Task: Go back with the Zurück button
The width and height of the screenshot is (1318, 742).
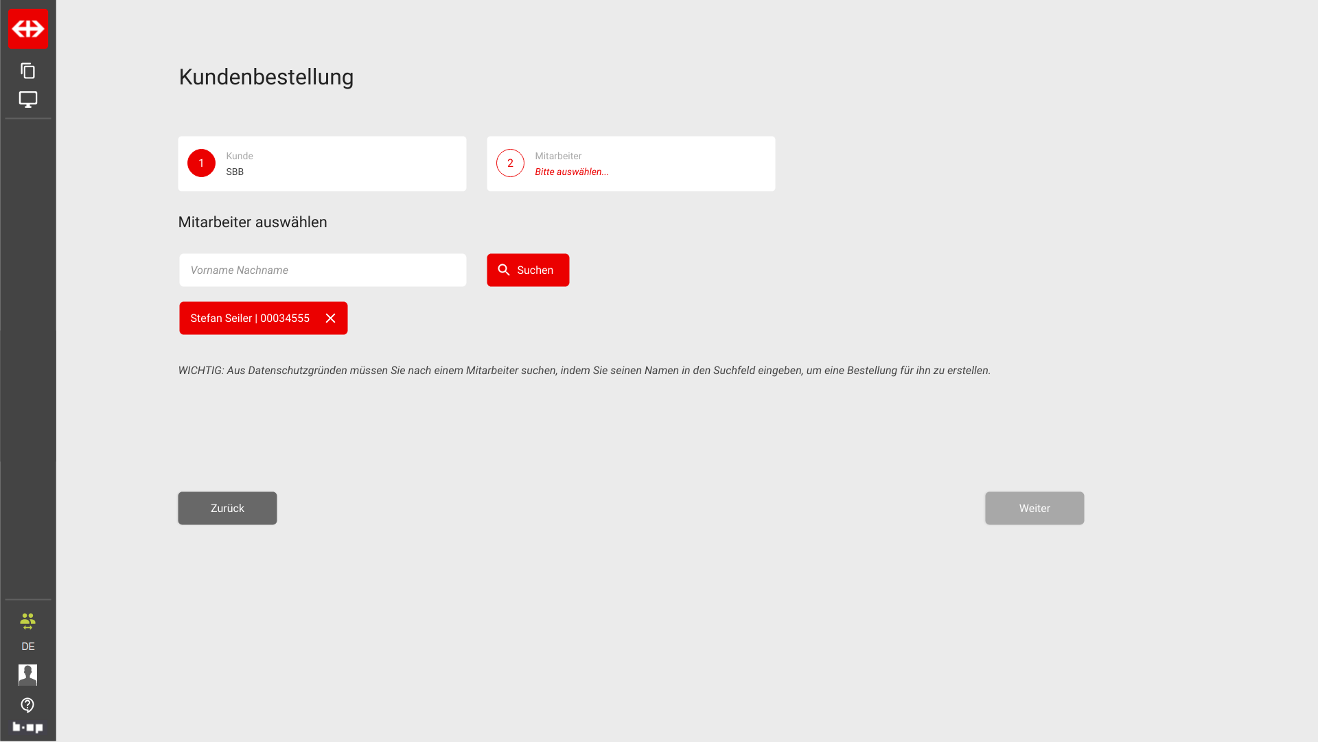Action: 227,509
